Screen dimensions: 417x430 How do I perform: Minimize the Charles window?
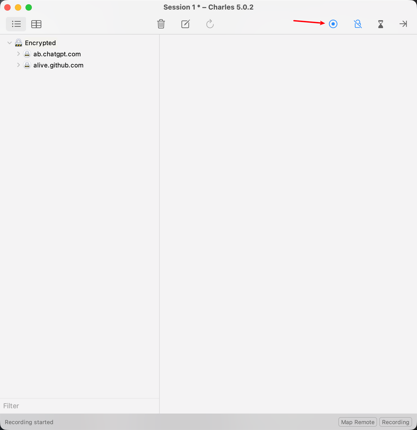click(x=18, y=7)
